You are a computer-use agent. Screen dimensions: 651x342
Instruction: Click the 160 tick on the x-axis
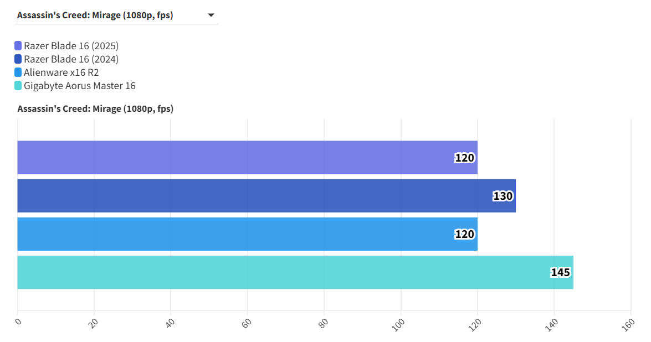pyautogui.click(x=628, y=325)
